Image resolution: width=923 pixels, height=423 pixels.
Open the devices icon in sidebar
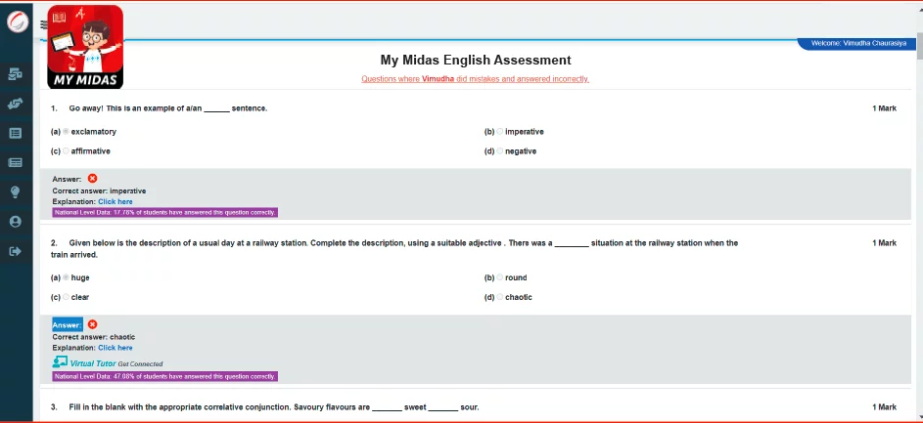[x=15, y=73]
